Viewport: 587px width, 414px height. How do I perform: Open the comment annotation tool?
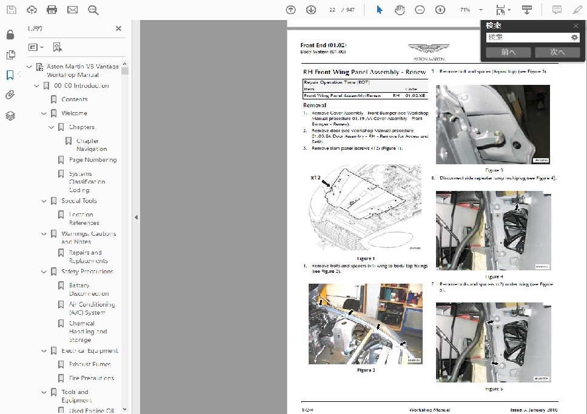[x=557, y=10]
